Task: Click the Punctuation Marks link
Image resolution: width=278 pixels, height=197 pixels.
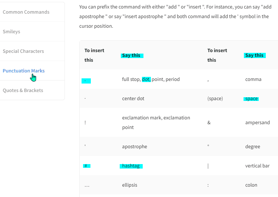Action: coord(24,71)
